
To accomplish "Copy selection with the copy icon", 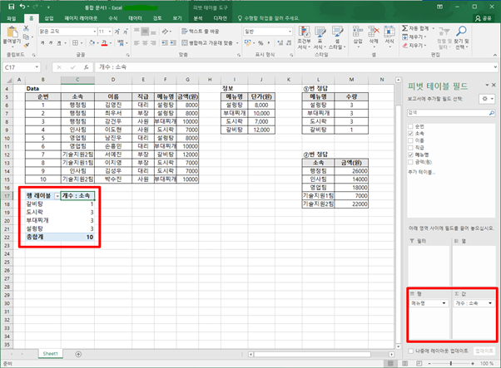I will click(x=26, y=37).
